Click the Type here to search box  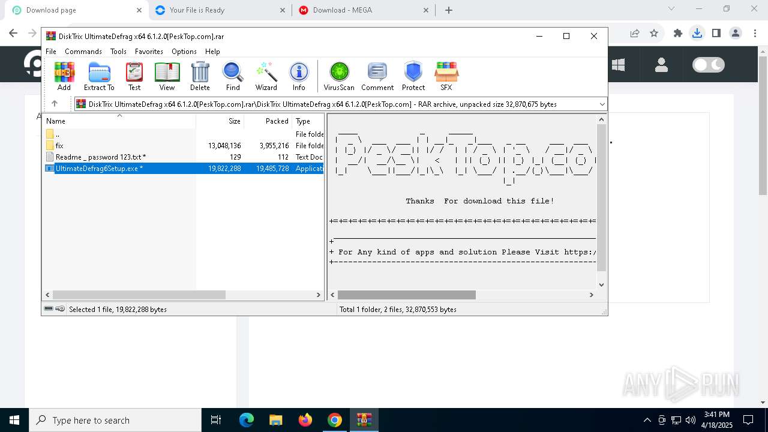click(115, 420)
